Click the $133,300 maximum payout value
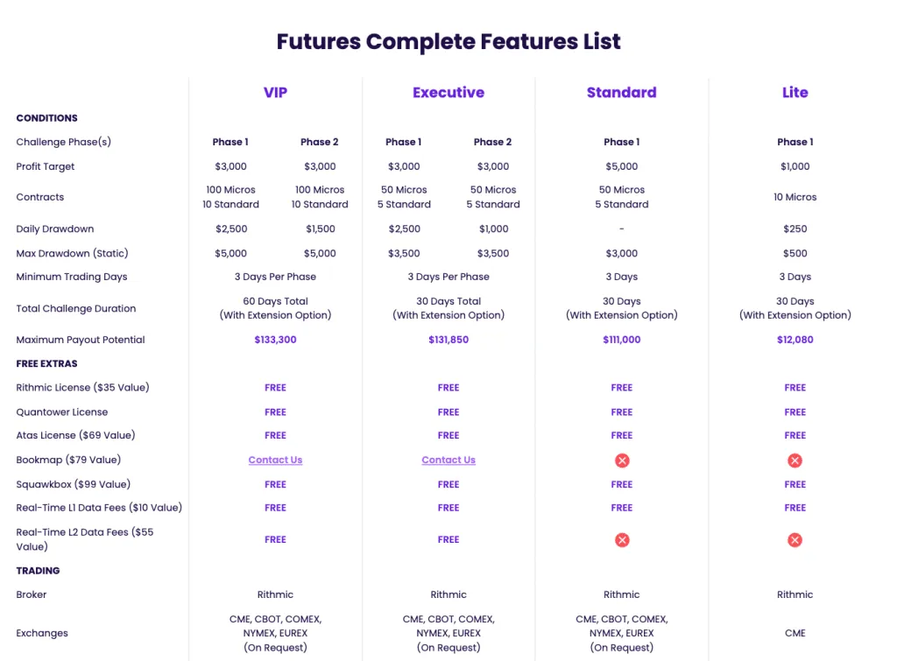The width and height of the screenshot is (897, 661). 275,340
